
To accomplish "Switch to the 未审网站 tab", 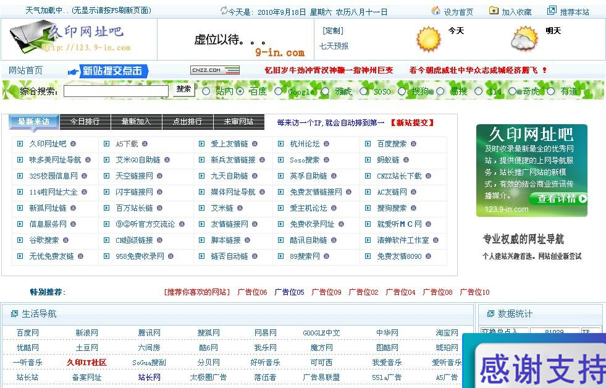I will pos(239,122).
